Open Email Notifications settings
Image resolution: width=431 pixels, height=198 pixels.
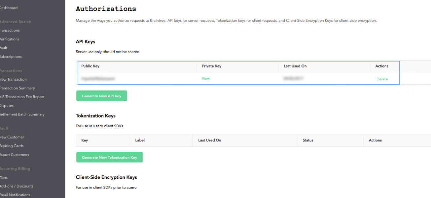(x=15, y=195)
